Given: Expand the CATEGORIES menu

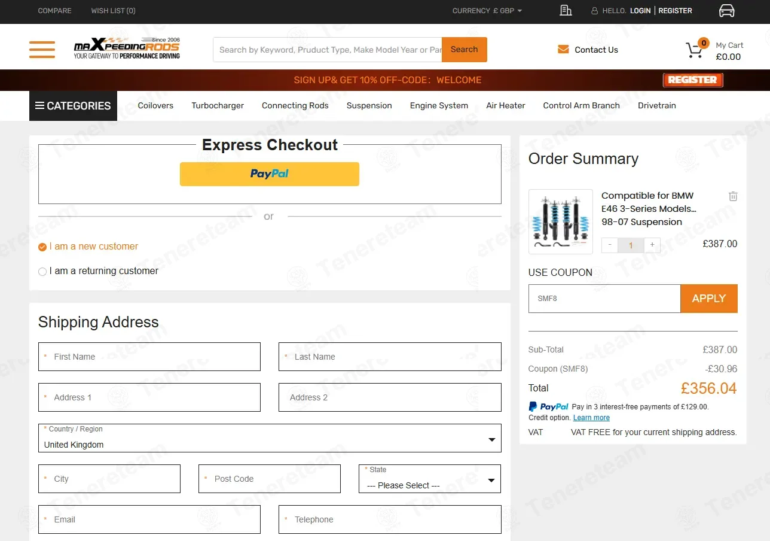Looking at the screenshot, I should tap(73, 106).
